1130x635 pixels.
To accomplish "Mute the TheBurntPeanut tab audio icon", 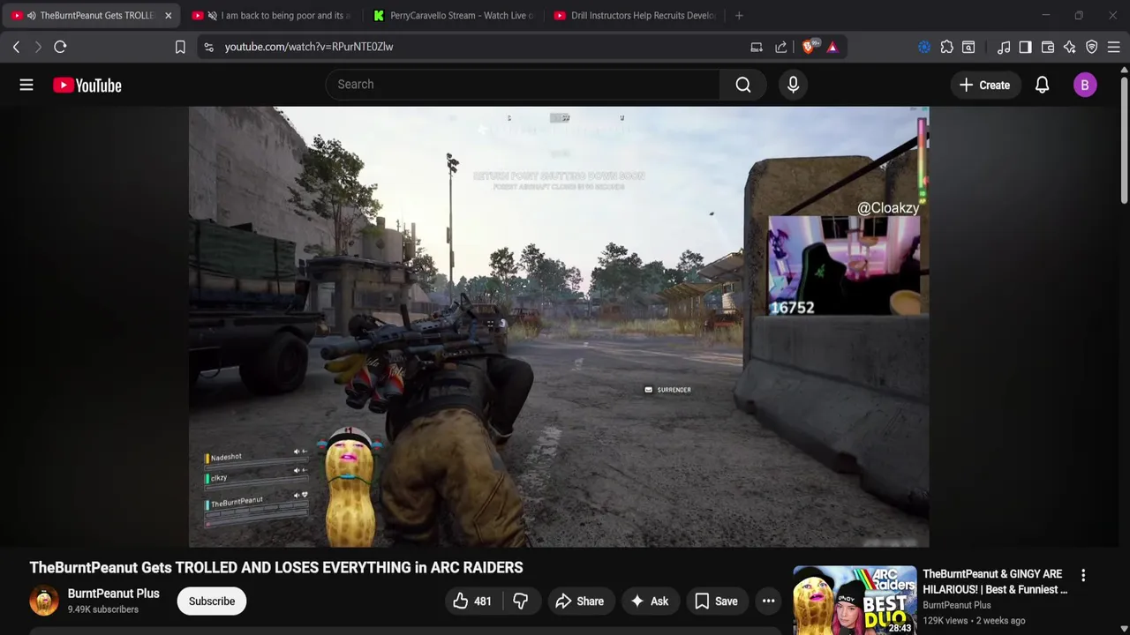I will [x=32, y=15].
